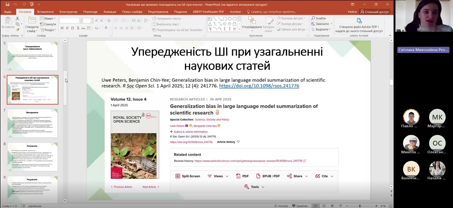Toggle the Notes (Нотатки) pane
Viewport: 453px width, 208px height.
[280, 206]
